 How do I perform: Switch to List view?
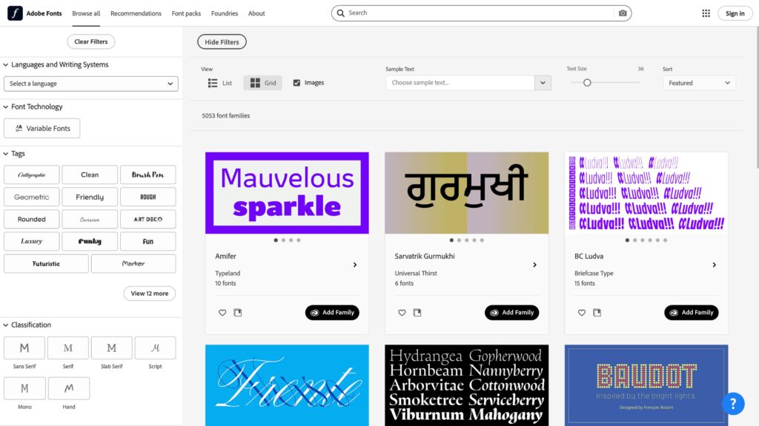pyautogui.click(x=219, y=82)
